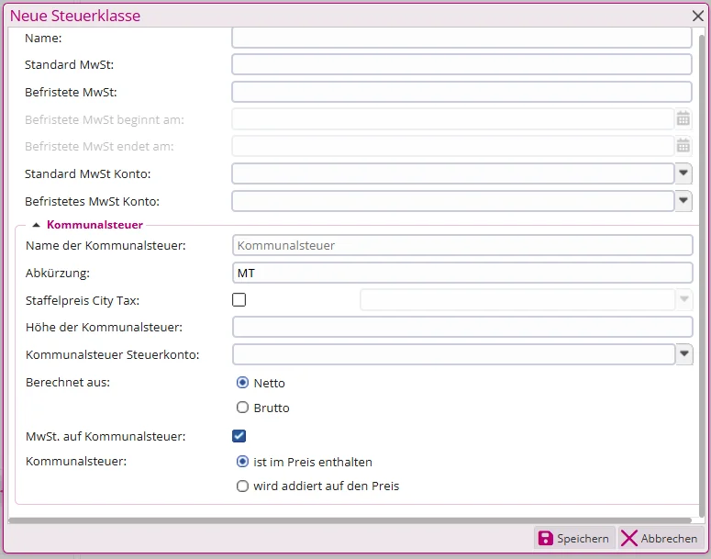This screenshot has height=559, width=711.
Task: Close the Neue Steuerklasse dialog
Action: pos(698,16)
